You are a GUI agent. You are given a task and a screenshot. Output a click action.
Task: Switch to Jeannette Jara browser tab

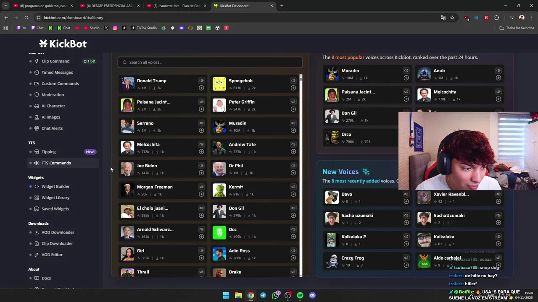(176, 6)
